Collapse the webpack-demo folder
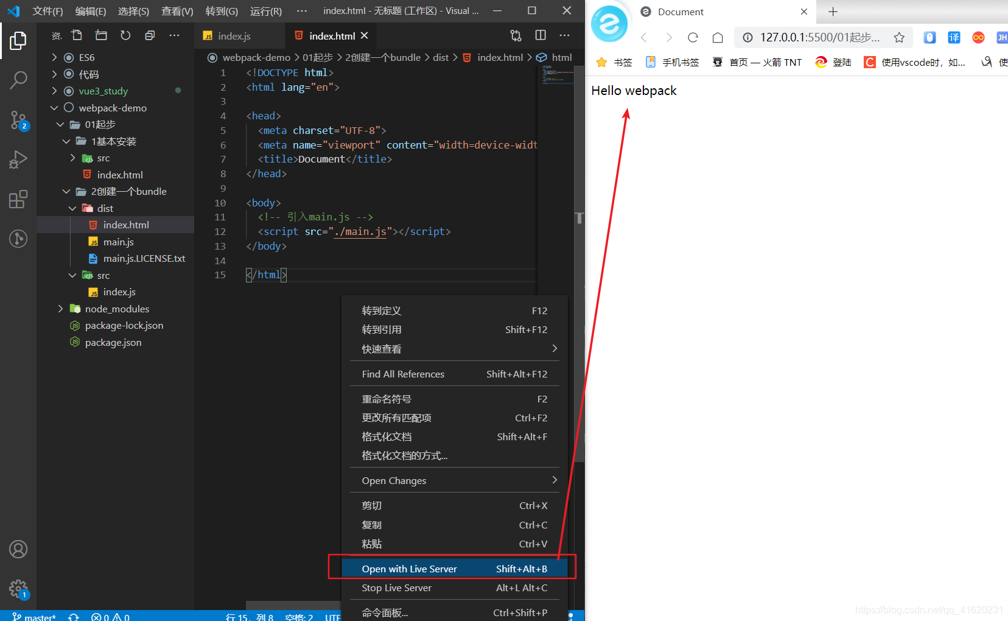 click(54, 108)
